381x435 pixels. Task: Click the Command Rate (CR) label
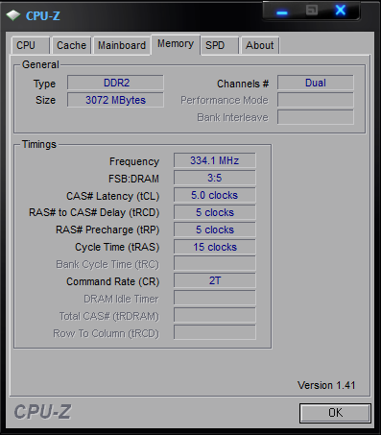[x=112, y=281]
